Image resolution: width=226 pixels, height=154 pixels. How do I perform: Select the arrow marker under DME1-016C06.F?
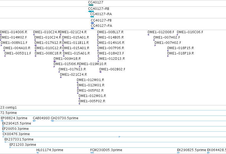pos(178,35)
